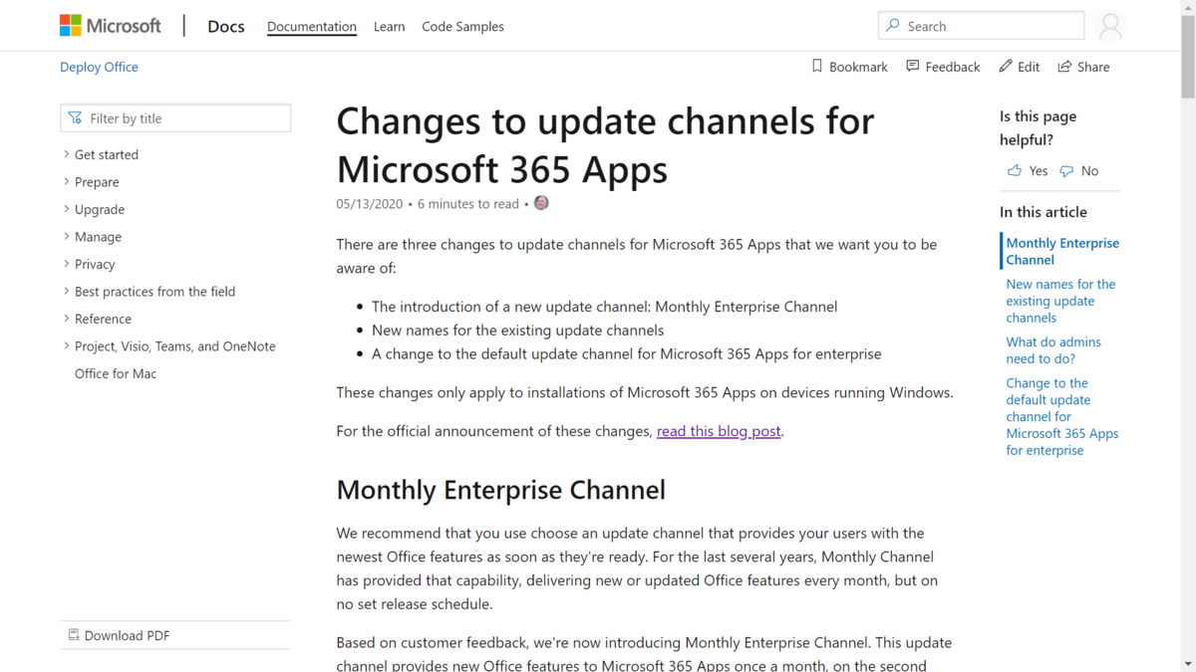Jump to What do admins need to do?
Viewport: 1196px width, 672px height.
[1053, 350]
